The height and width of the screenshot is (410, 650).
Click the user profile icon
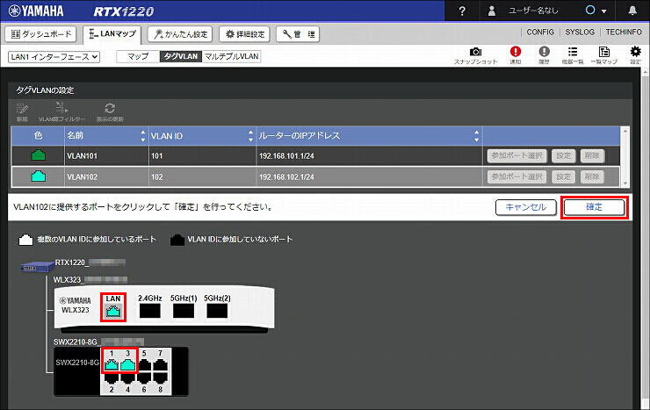492,11
